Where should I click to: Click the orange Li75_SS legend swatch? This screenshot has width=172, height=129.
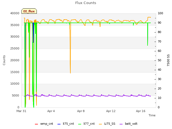coord(101,124)
